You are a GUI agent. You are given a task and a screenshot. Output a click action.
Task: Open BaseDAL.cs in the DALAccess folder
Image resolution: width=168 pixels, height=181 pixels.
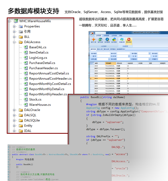(x=38, y=47)
